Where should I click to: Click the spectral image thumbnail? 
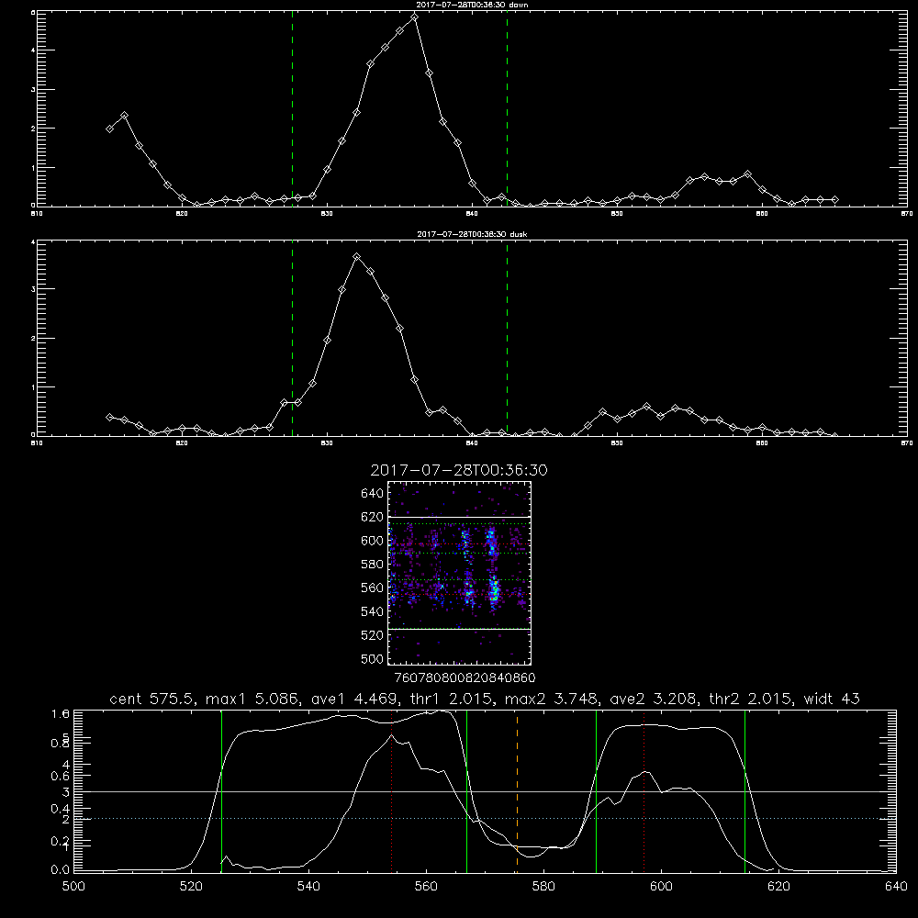(x=460, y=573)
